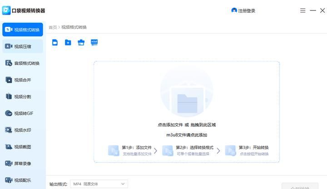Click 点击添加文件 或 拖拽到此区域 text
This screenshot has height=189, width=327.
point(187,125)
